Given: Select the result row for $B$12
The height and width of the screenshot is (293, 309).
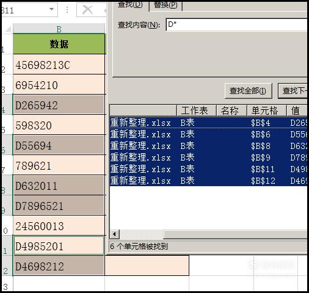Looking at the screenshot, I should click(208, 181).
